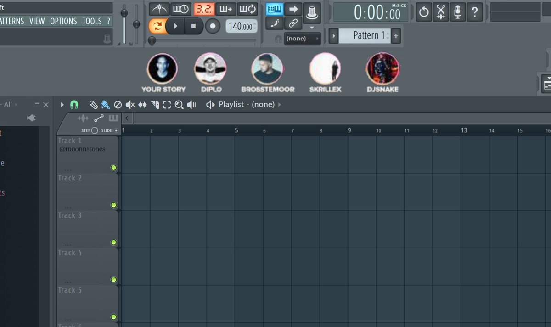Toggle Track 3 green mute light
The height and width of the screenshot is (327, 551).
tap(114, 242)
